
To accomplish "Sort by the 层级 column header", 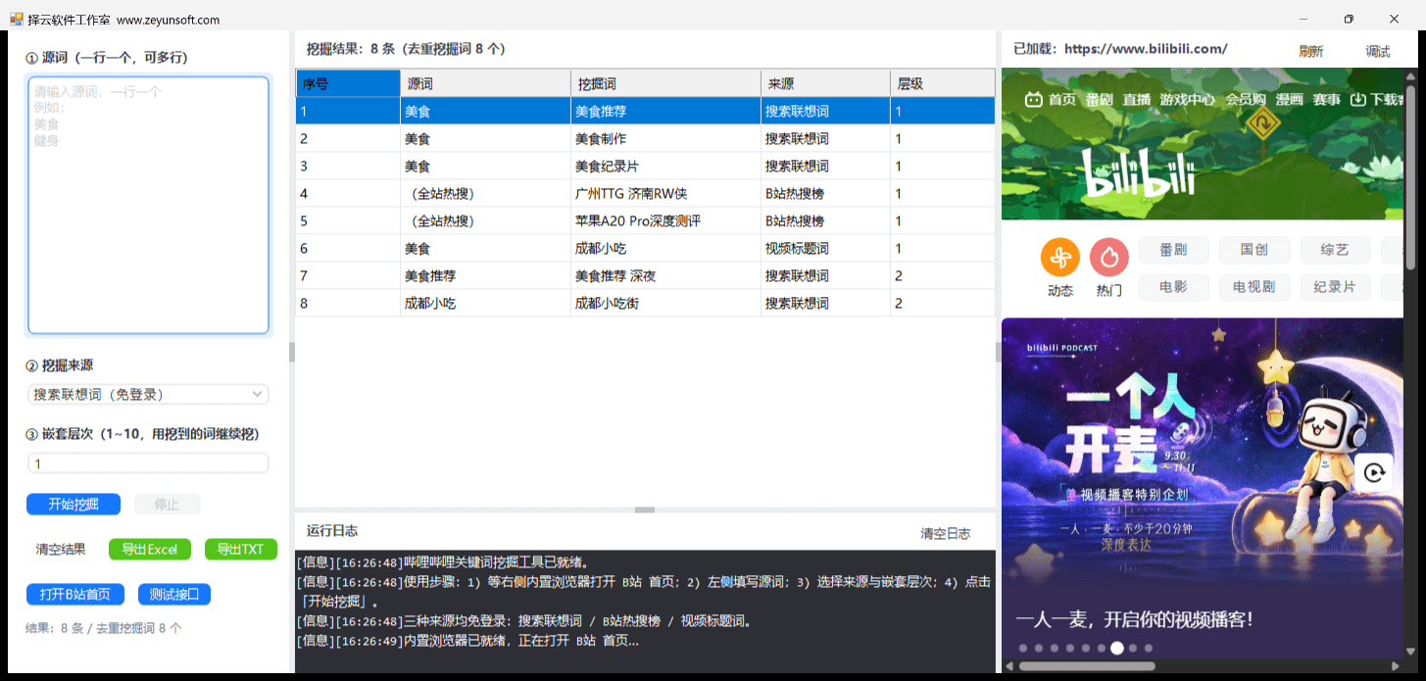I will pos(942,83).
